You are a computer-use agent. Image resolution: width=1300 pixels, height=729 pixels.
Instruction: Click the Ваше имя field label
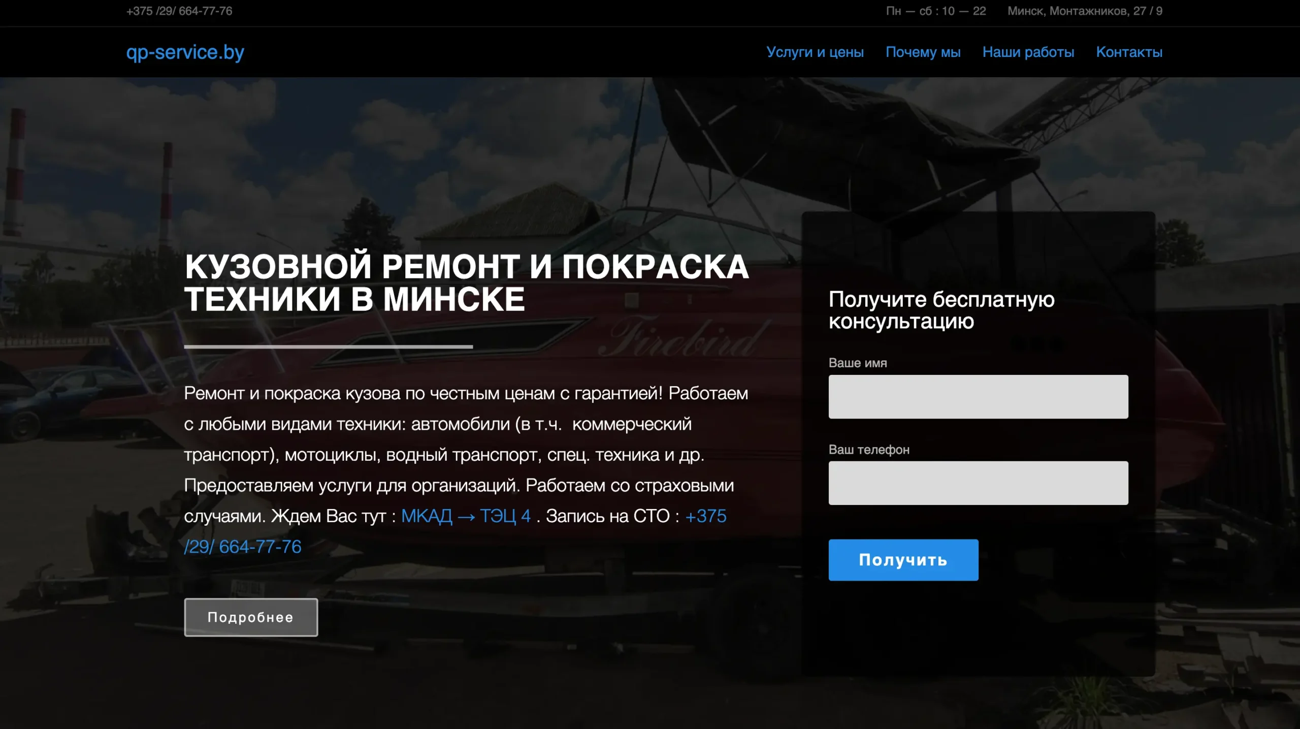click(x=858, y=363)
